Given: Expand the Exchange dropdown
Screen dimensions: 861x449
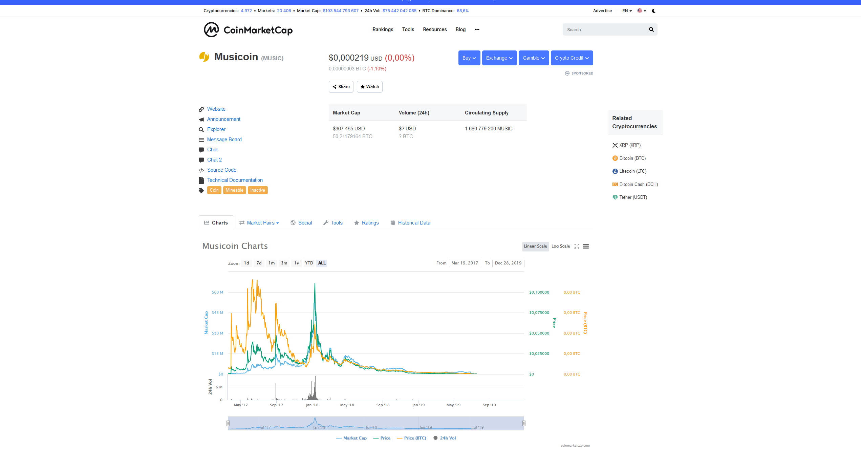Looking at the screenshot, I should point(499,58).
